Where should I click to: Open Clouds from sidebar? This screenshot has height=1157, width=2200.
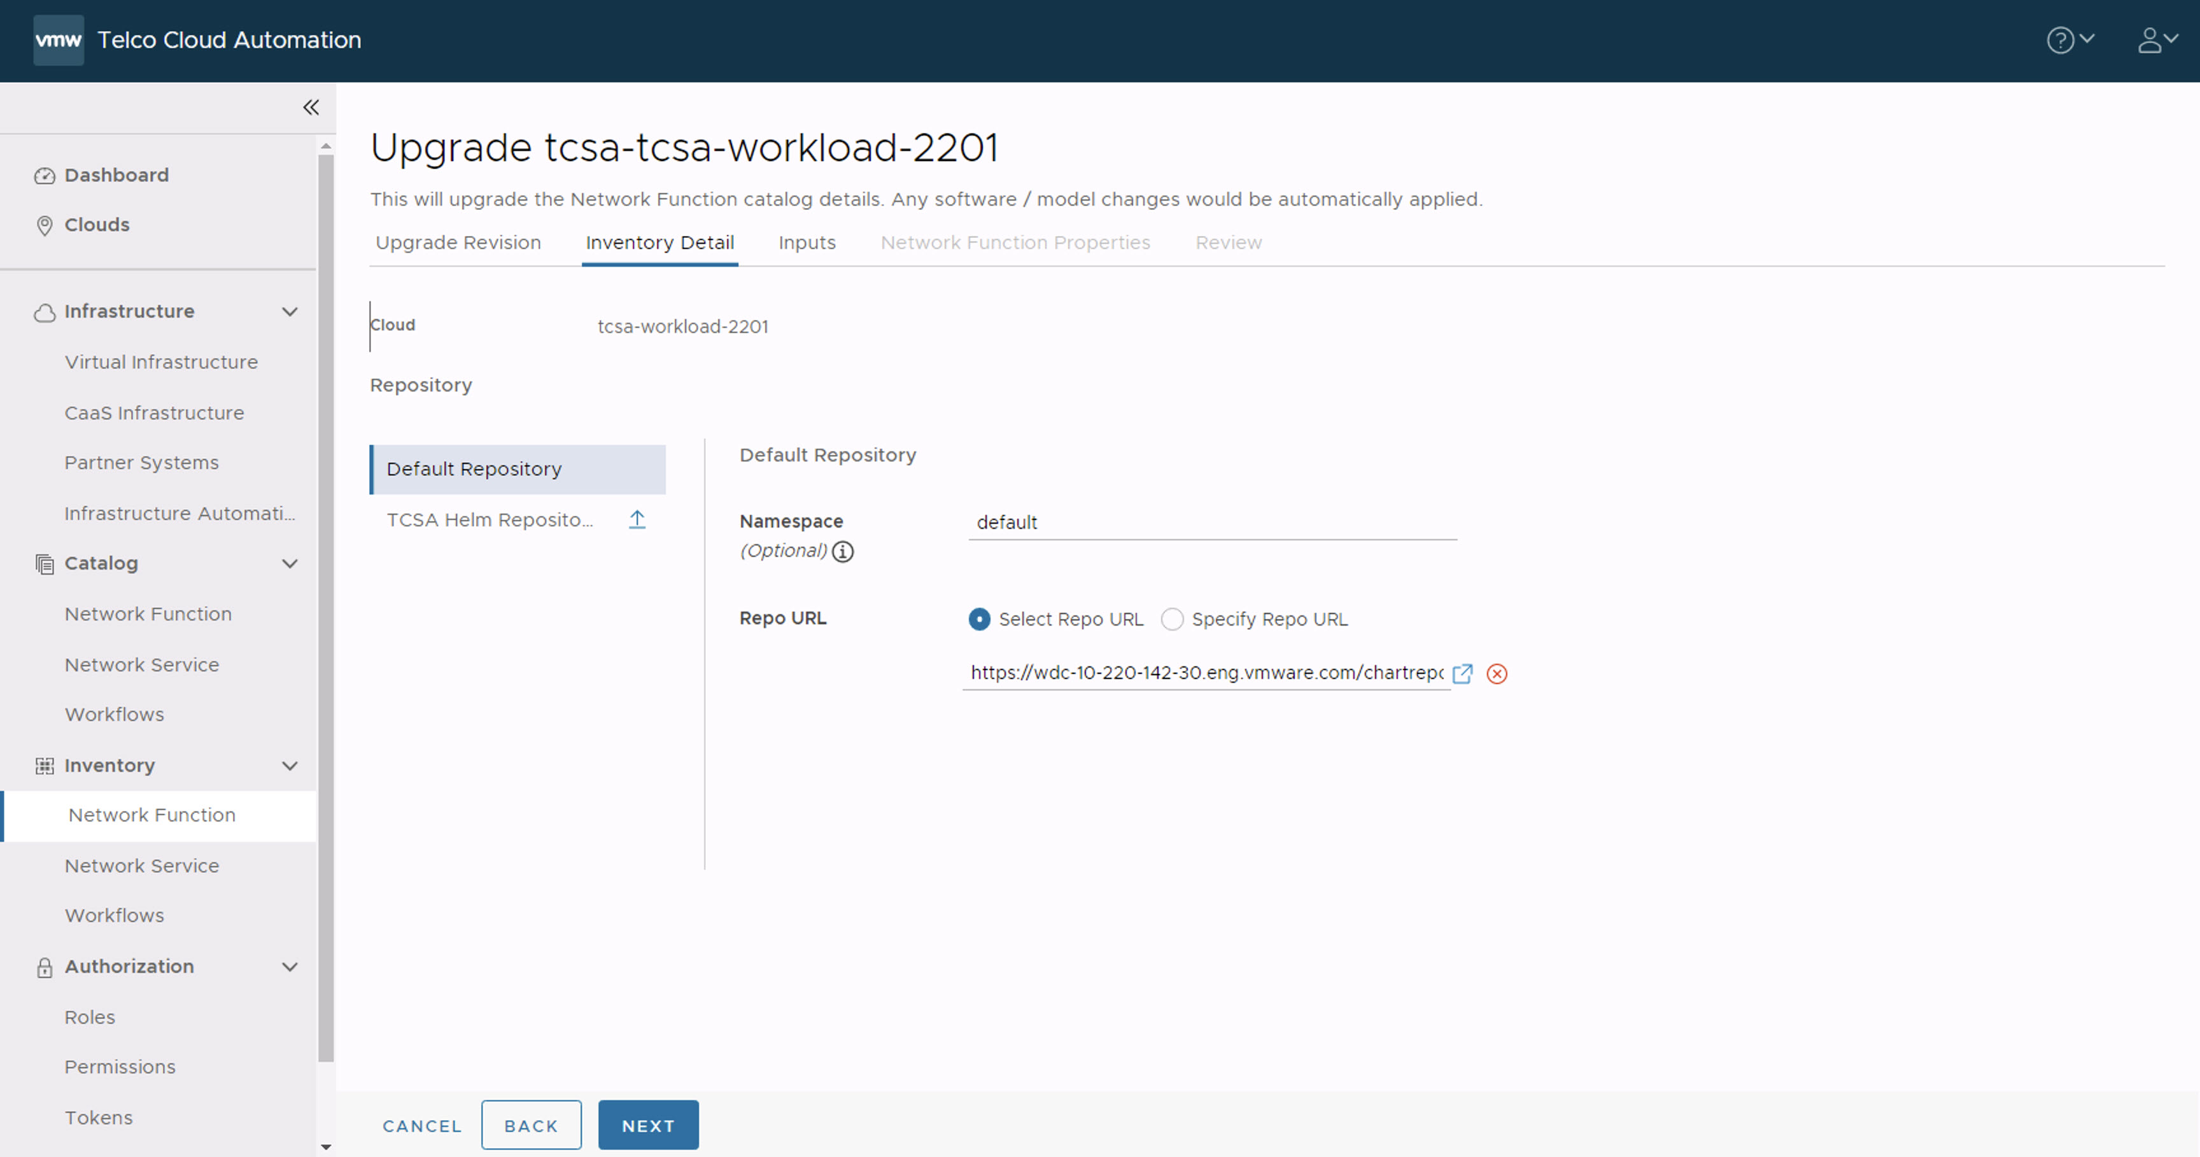pyautogui.click(x=97, y=225)
